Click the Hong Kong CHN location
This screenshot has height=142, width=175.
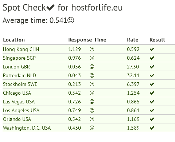[21, 50]
